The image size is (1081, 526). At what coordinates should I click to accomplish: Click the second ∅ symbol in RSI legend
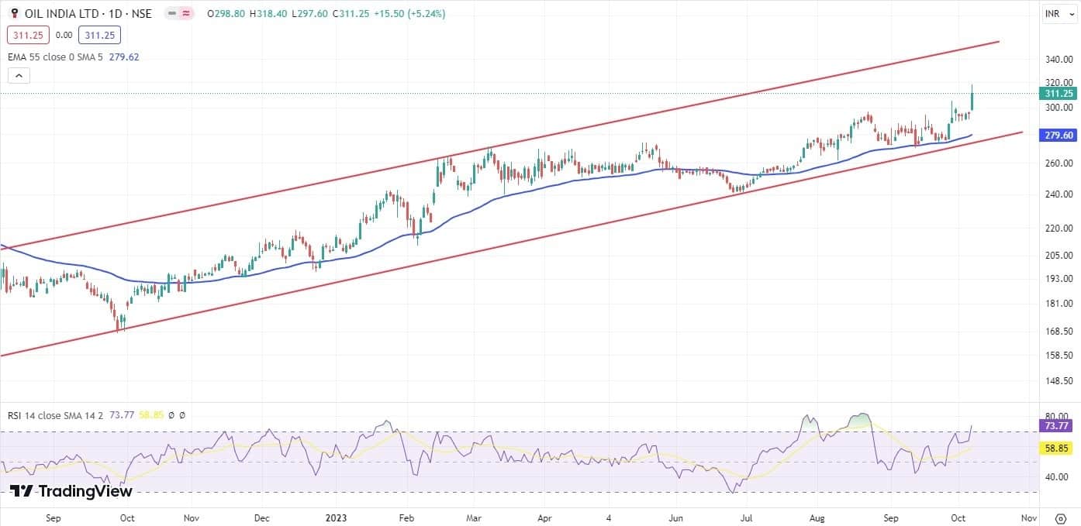(182, 416)
